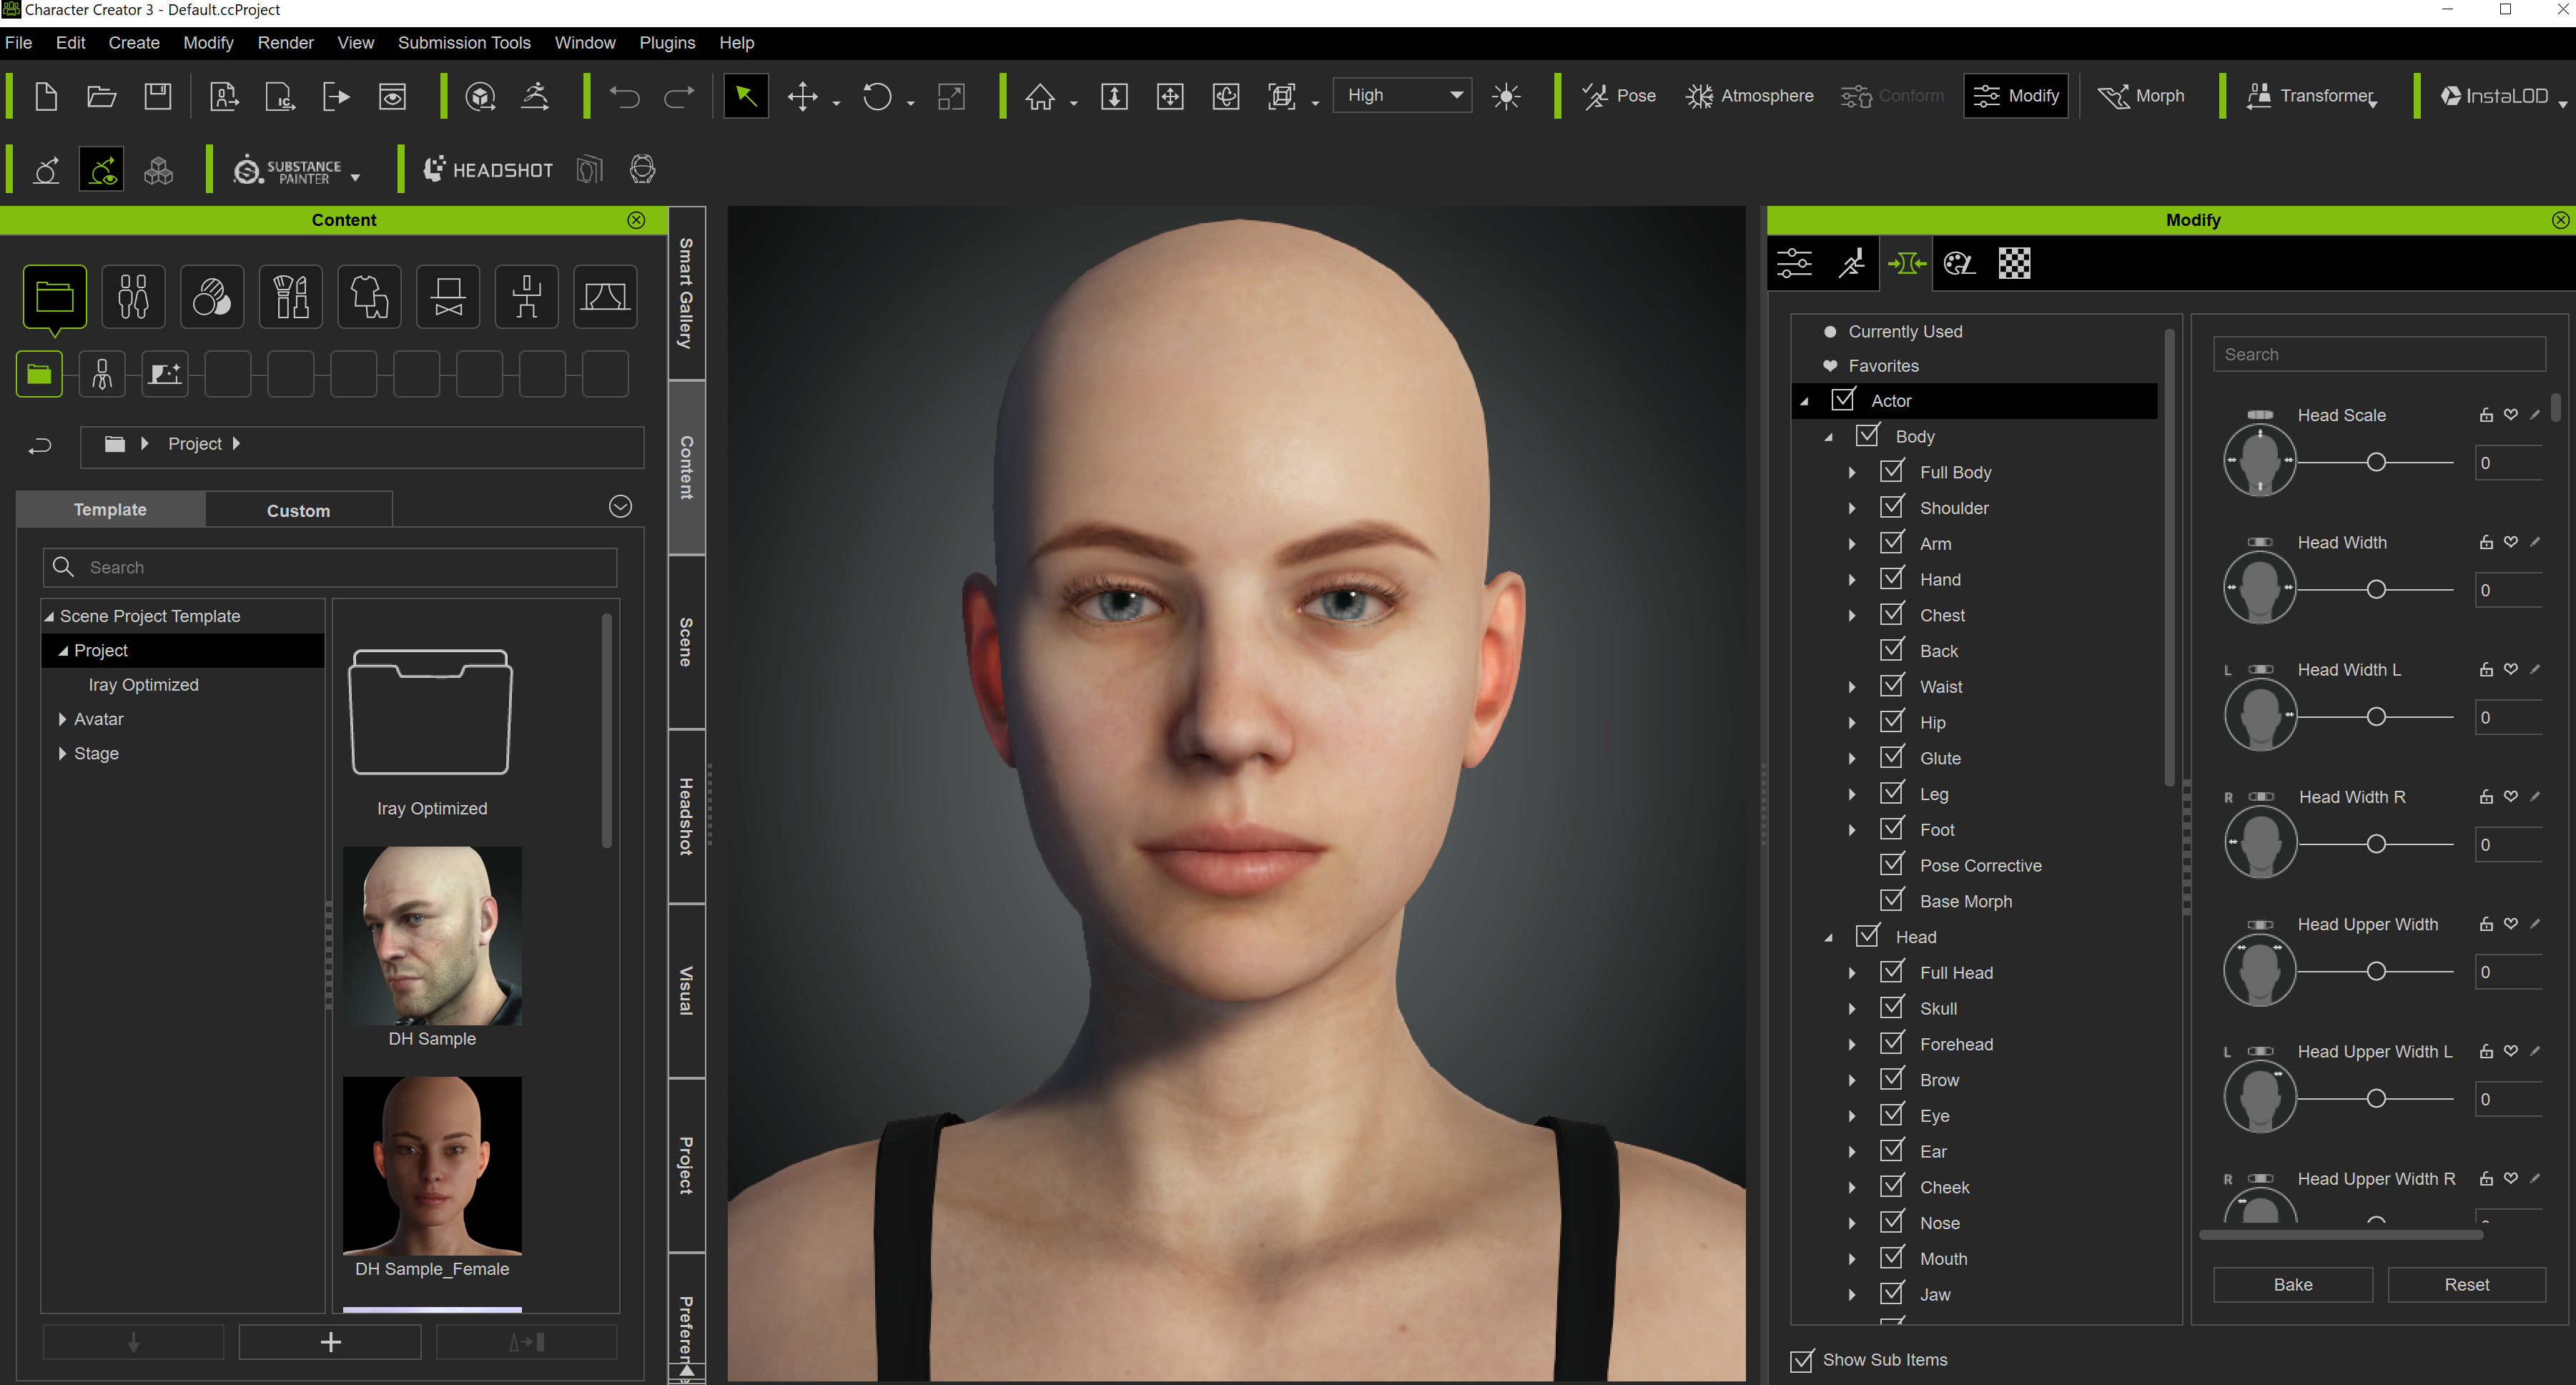Open the Smart Gallery side tab
Image resolution: width=2576 pixels, height=1385 pixels.
tap(686, 293)
